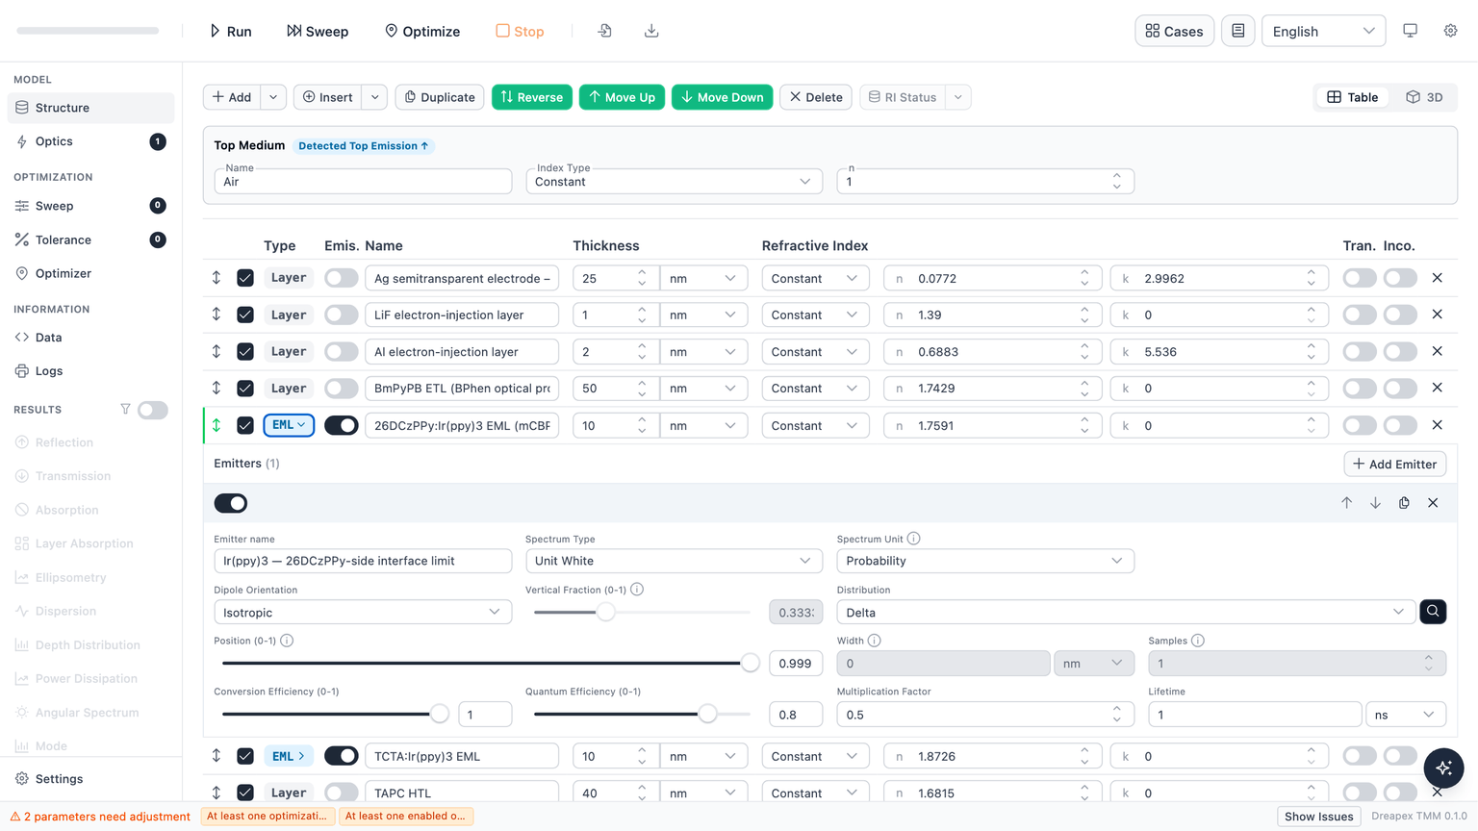Screen dimensions: 1478x831
Task: Switch to the 3D view tab
Action: [x=1424, y=97]
